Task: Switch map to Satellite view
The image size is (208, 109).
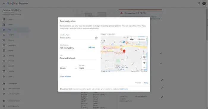Action: point(141,39)
